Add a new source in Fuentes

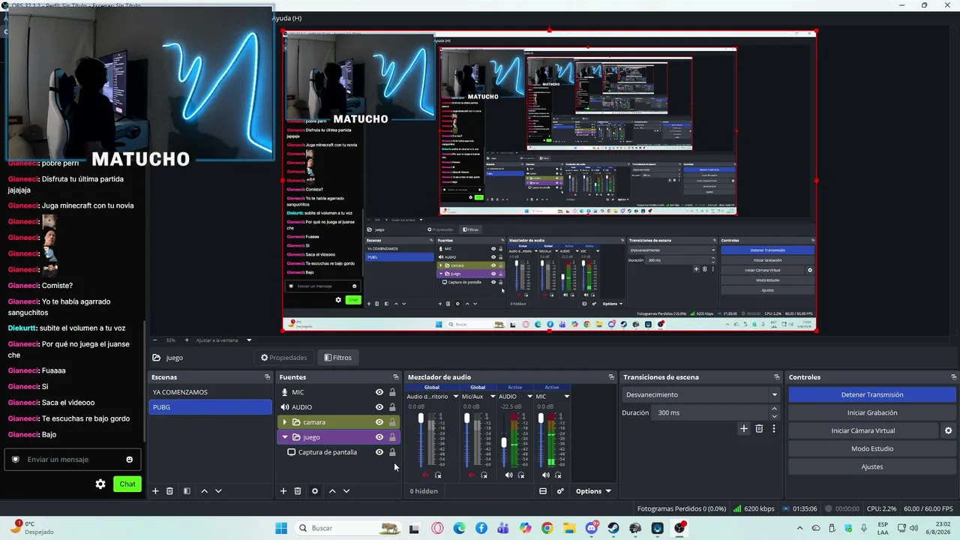click(x=283, y=491)
